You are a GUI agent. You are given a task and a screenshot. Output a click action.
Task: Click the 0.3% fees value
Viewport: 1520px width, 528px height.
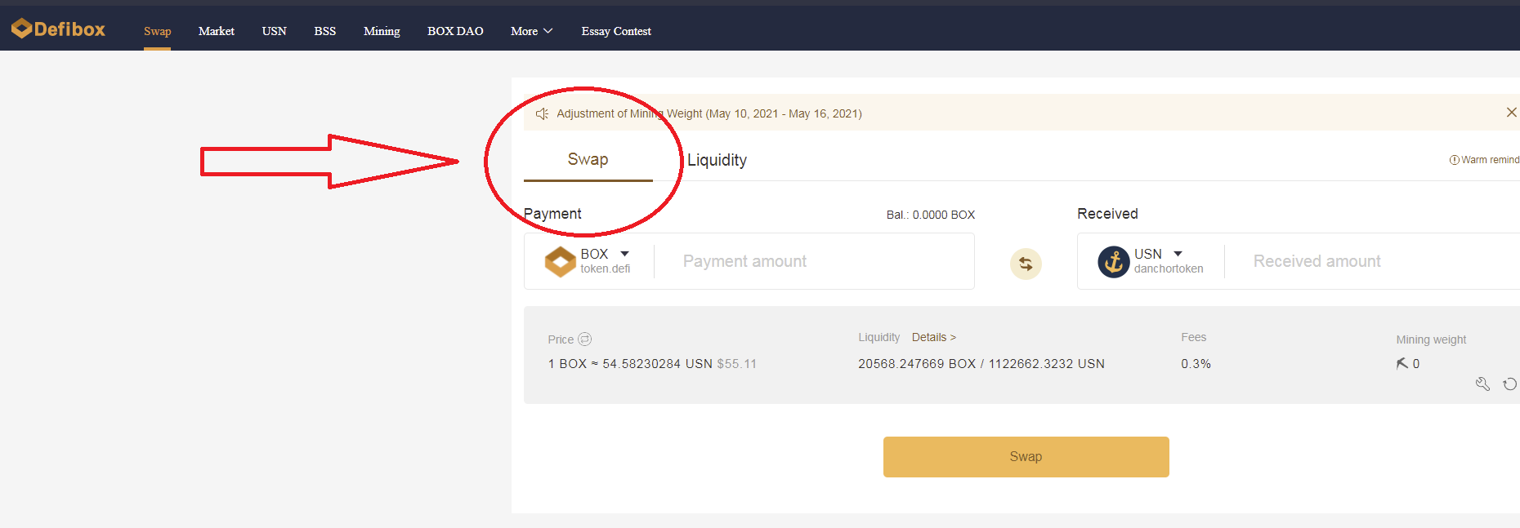click(1196, 364)
